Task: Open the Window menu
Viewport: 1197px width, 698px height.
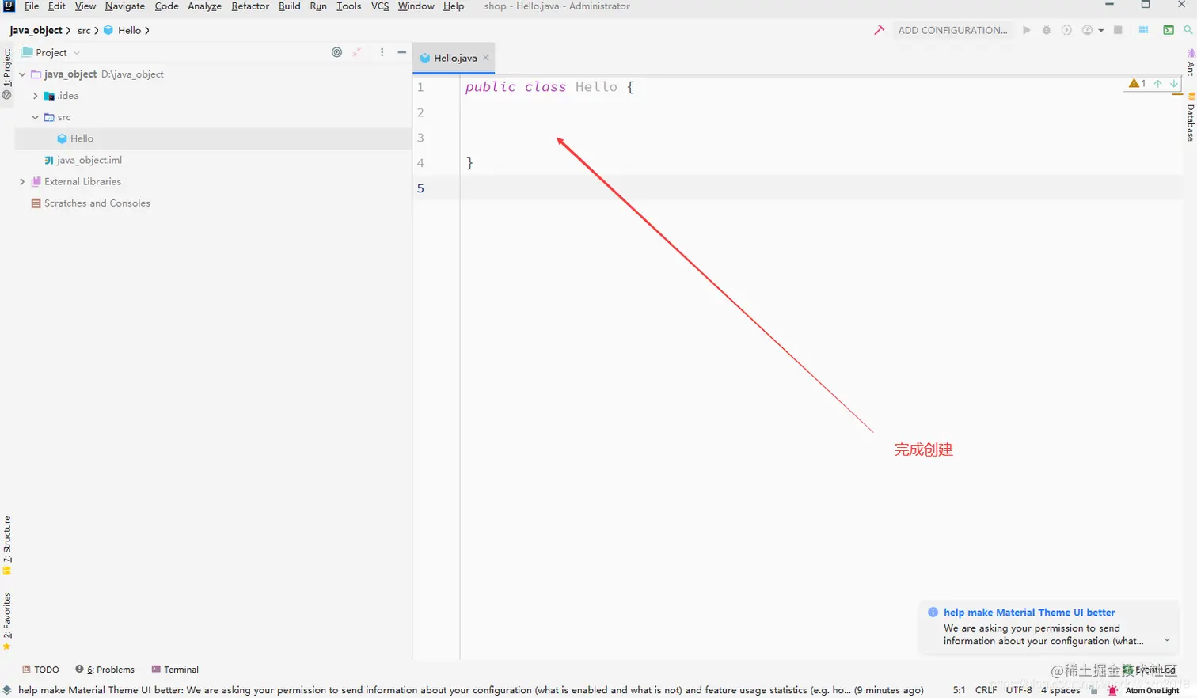Action: pyautogui.click(x=416, y=6)
